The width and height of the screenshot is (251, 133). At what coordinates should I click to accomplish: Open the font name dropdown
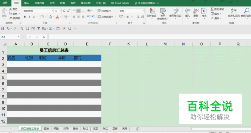pos(52,11)
